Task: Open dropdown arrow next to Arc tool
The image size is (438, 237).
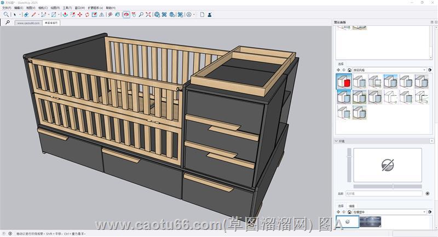Action: point(48,15)
